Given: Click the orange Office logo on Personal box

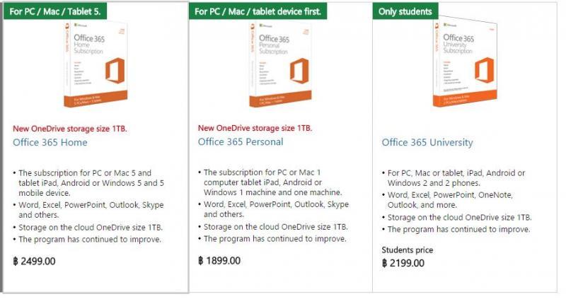Looking at the screenshot, I should point(299,71).
